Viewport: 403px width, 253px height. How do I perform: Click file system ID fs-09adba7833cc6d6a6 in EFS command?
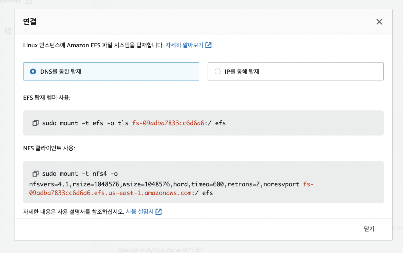(x=168, y=123)
